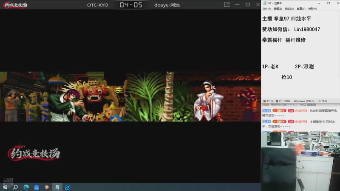Viewport: 340px width, 191px height.
Task: Click the 约战竞技场 logo in title bar
Action: coord(15,5)
